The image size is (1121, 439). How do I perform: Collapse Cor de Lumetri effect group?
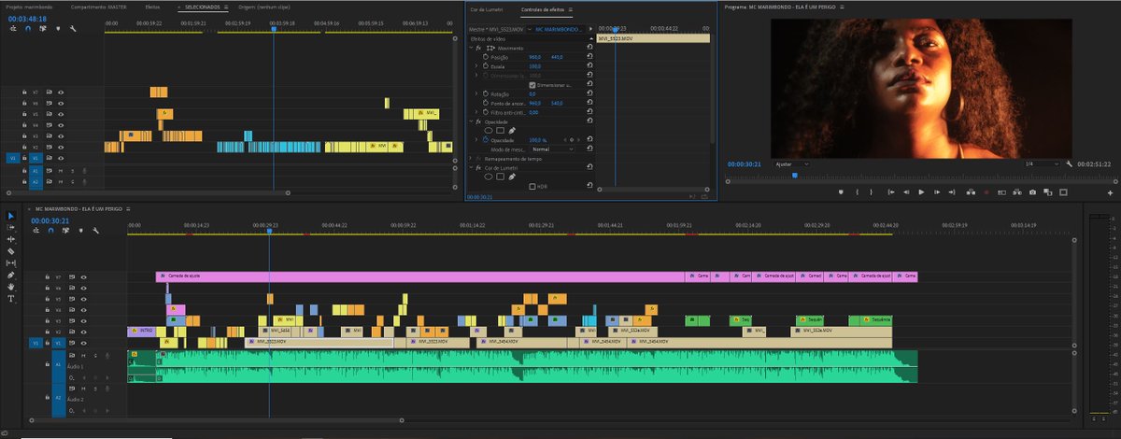coord(471,168)
